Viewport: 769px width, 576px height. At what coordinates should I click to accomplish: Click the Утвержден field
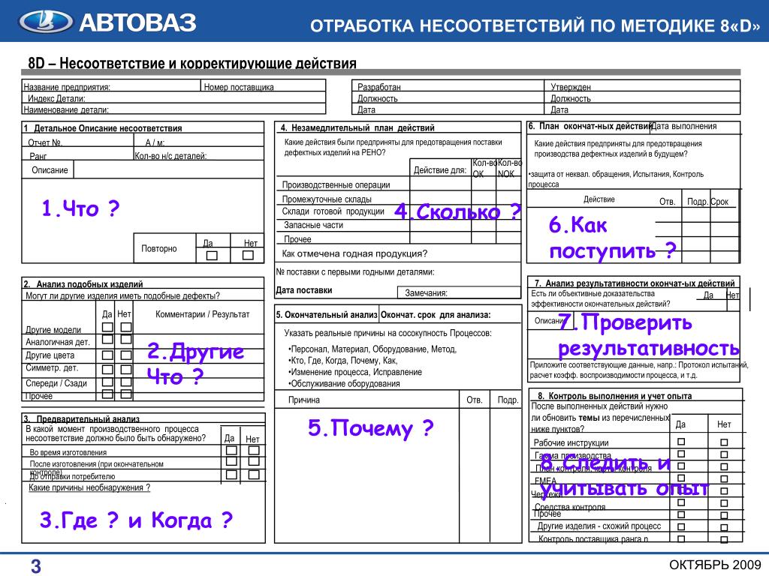pyautogui.click(x=642, y=86)
